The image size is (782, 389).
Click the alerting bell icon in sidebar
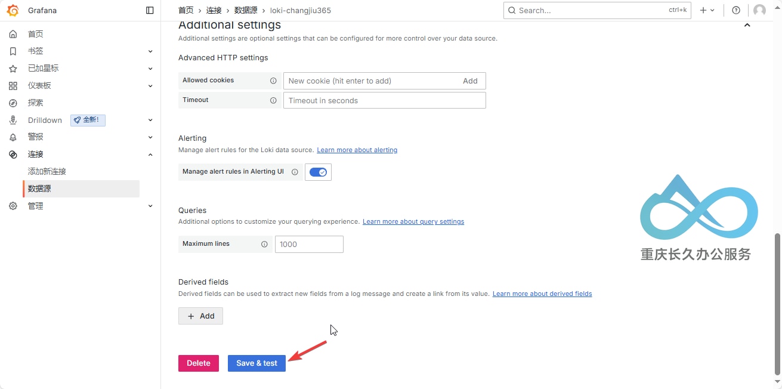13,137
